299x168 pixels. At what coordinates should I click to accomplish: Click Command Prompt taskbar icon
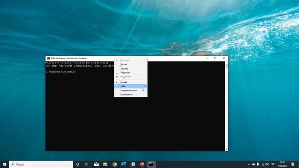pos(151,164)
